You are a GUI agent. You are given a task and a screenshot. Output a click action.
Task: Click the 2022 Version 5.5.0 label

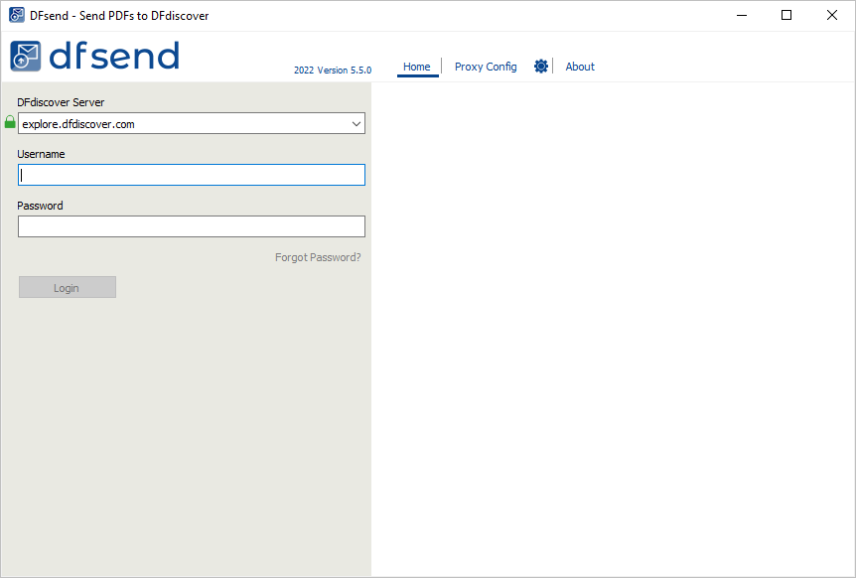tap(333, 70)
